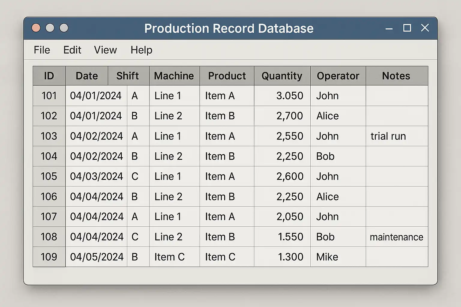Image resolution: width=461 pixels, height=307 pixels.
Task: Click the Notes column header
Action: click(x=396, y=76)
